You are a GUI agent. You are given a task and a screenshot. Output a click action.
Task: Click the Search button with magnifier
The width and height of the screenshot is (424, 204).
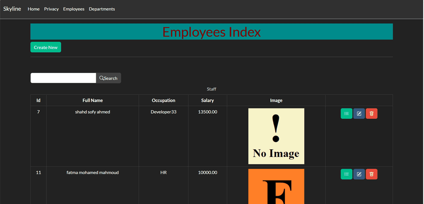point(108,78)
